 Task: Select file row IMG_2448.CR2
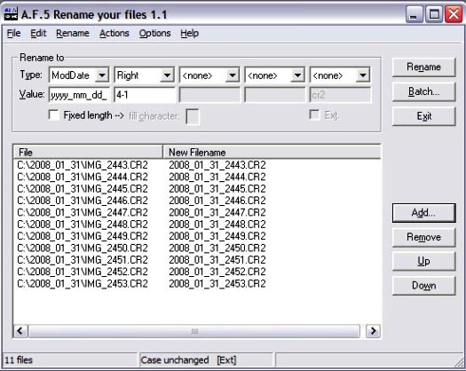pyautogui.click(x=83, y=225)
